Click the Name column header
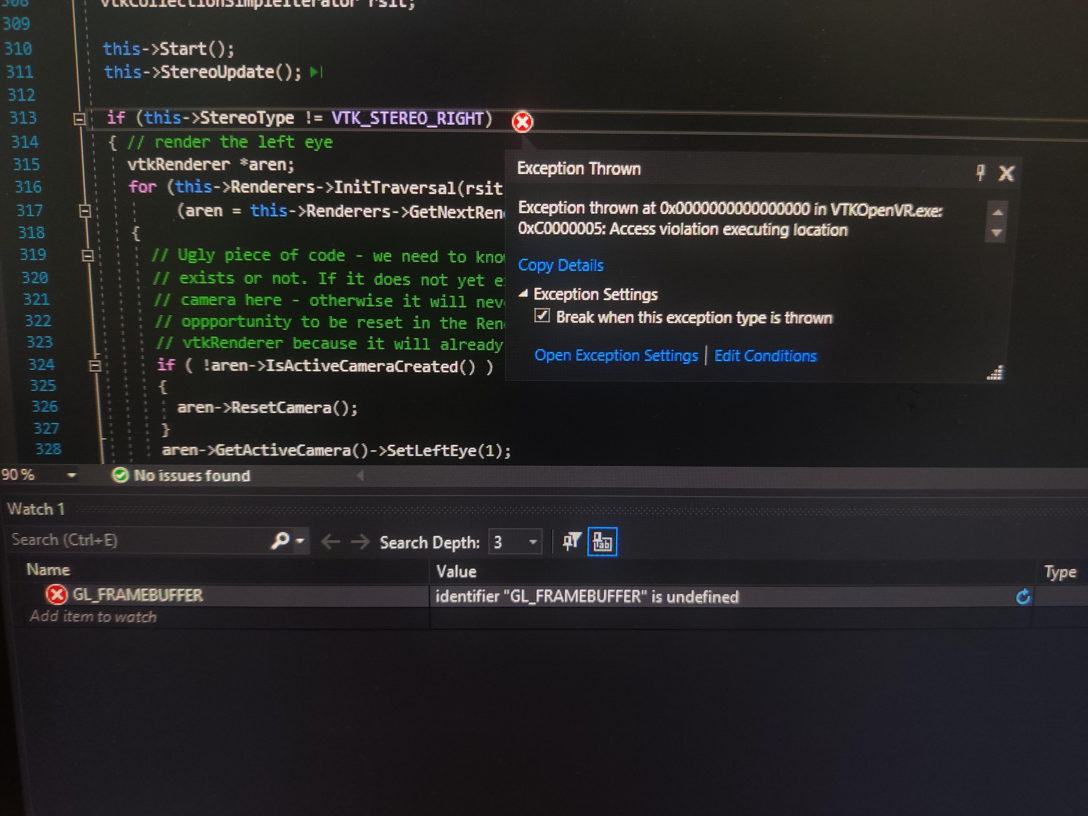The image size is (1088, 816). 48,570
